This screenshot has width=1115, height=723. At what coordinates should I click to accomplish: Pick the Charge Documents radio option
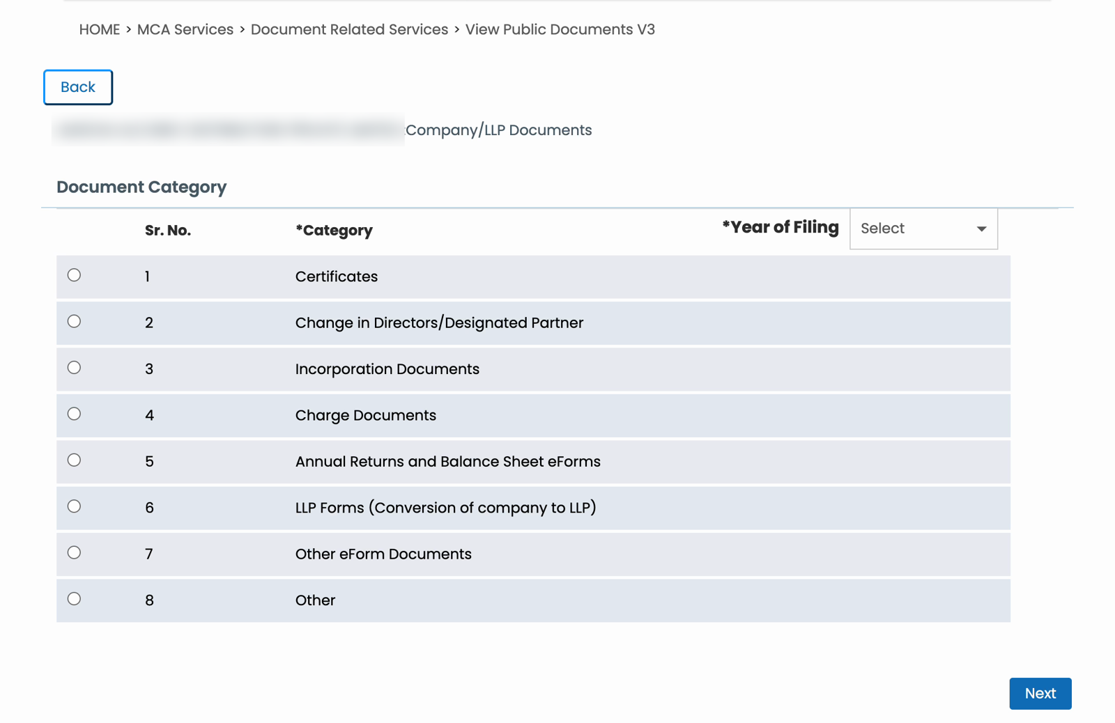click(74, 414)
